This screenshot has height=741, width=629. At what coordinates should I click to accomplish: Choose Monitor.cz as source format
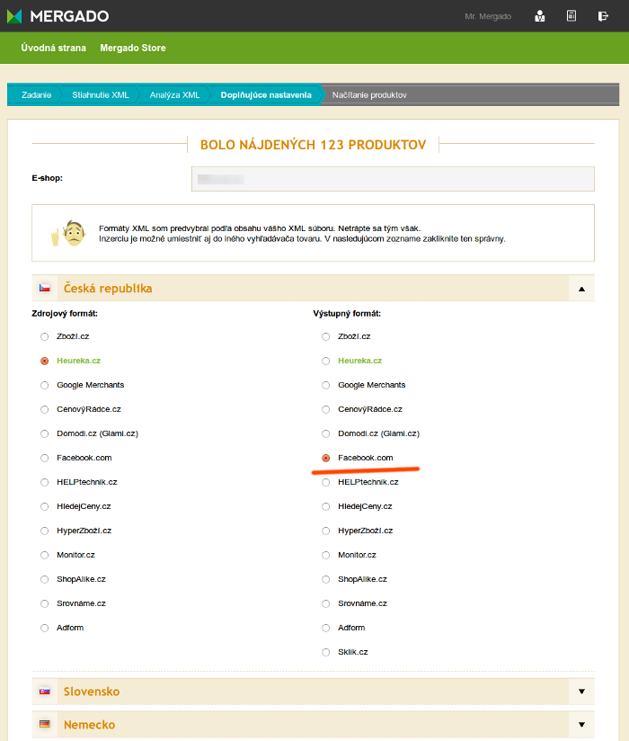44,555
